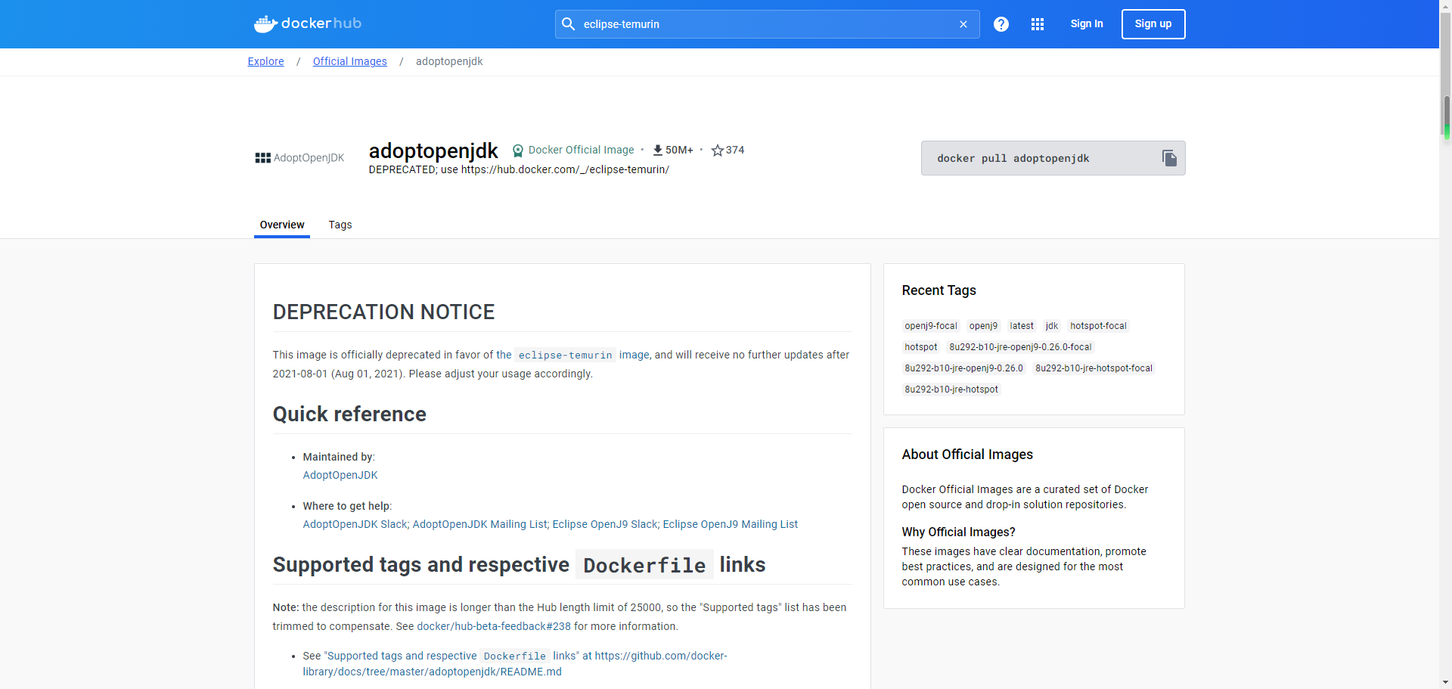Select the 8u292-b10-jre-openj9-0.26.0 tag
Viewport: 1452px width, 689px height.
tap(963, 368)
